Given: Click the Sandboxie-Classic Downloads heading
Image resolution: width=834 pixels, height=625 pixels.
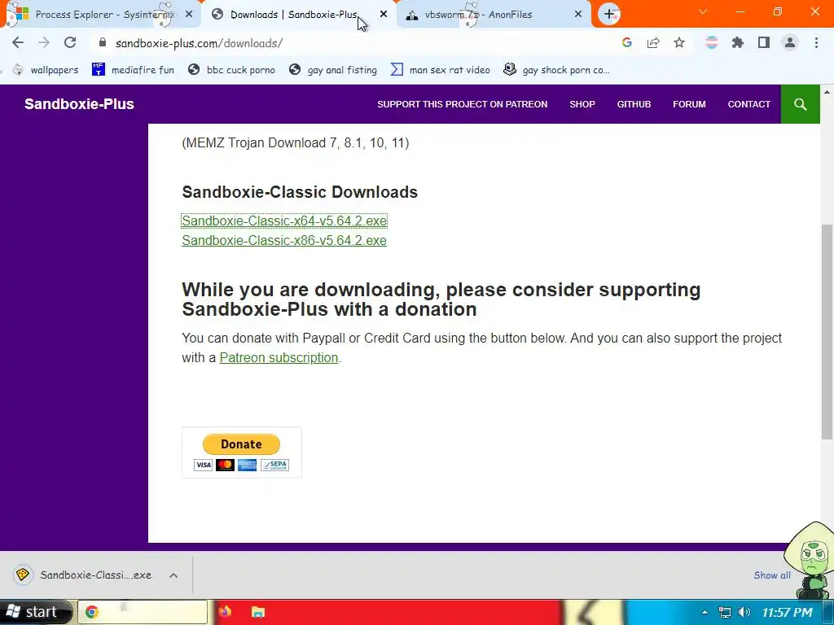Looking at the screenshot, I should 300,192.
